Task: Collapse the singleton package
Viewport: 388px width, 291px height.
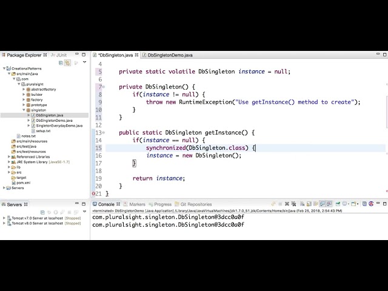Action: point(24,110)
